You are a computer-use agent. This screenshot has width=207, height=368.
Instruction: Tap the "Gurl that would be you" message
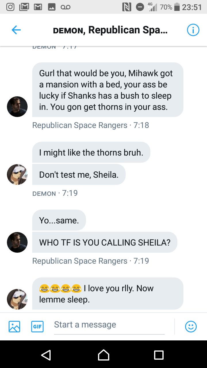(108, 90)
